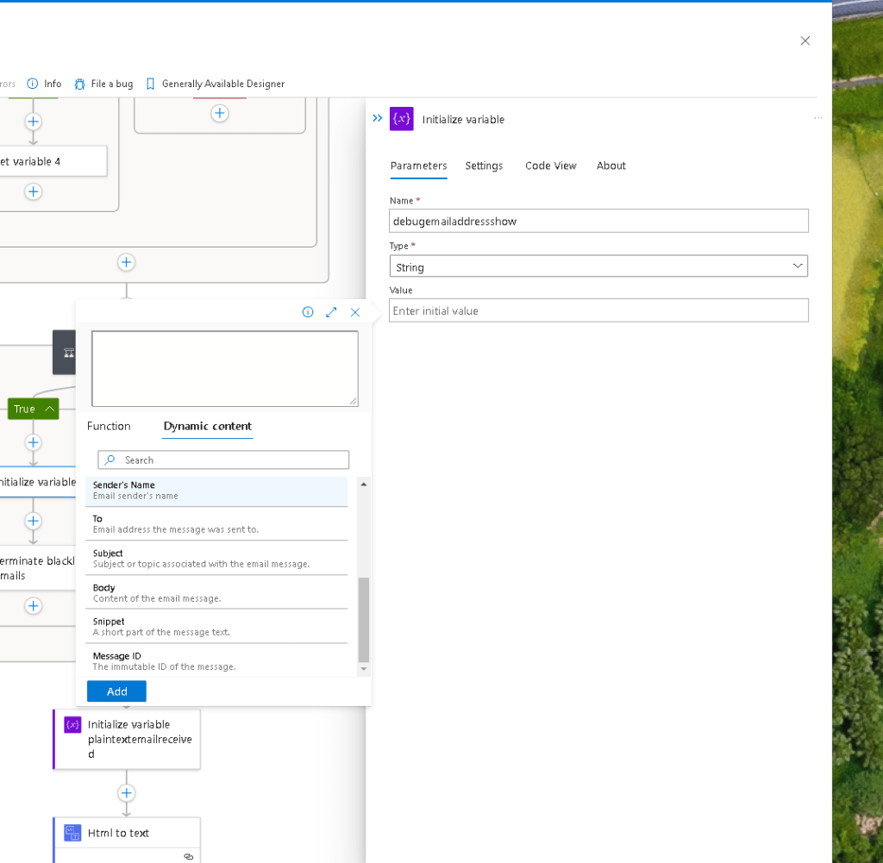Click the plus button under the True branch
Viewport: 883px width, 863px height.
click(x=34, y=442)
